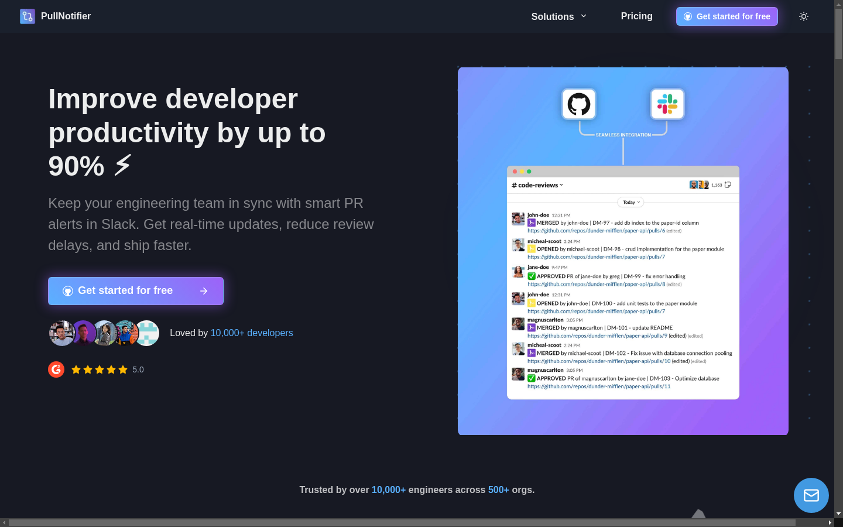Viewport: 843px width, 527px height.
Task: Click the Slack logo in integration graphic
Action: pos(667,104)
